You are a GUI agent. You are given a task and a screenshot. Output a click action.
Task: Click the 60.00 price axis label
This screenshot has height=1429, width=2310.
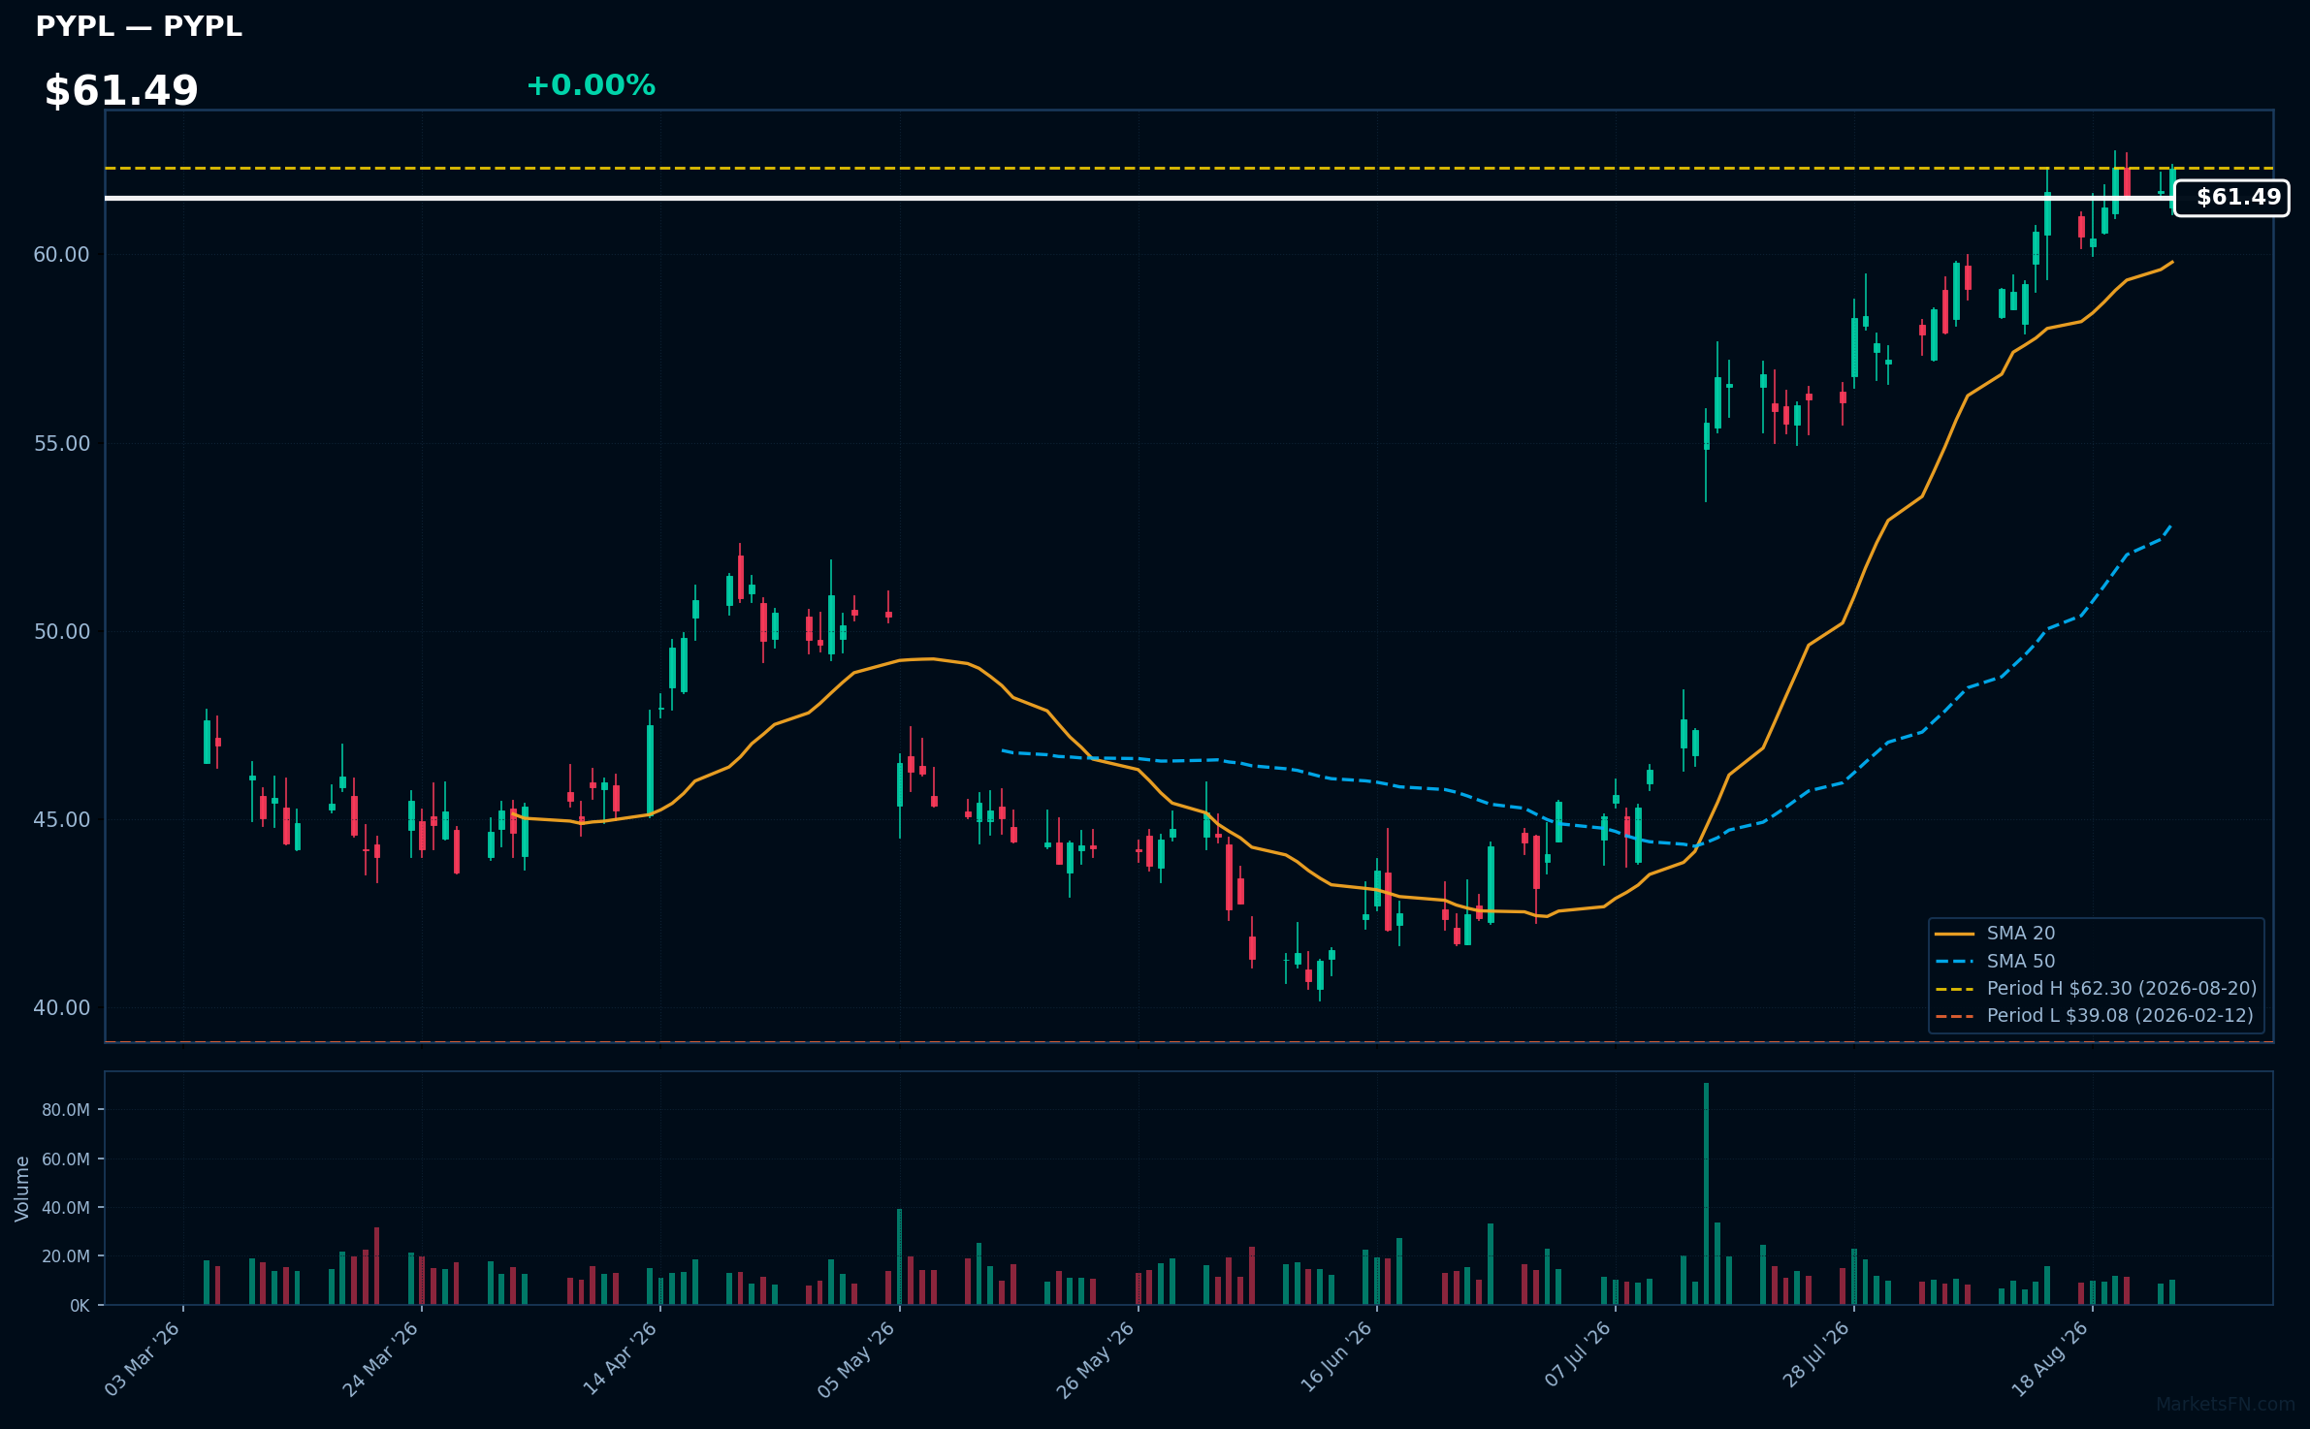pos(61,255)
